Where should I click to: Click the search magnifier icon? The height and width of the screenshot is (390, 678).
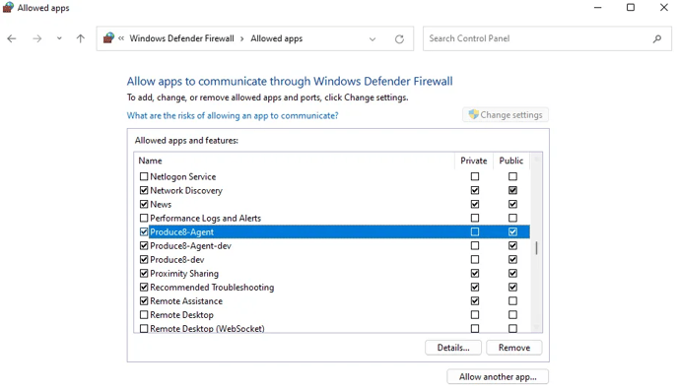tap(657, 38)
